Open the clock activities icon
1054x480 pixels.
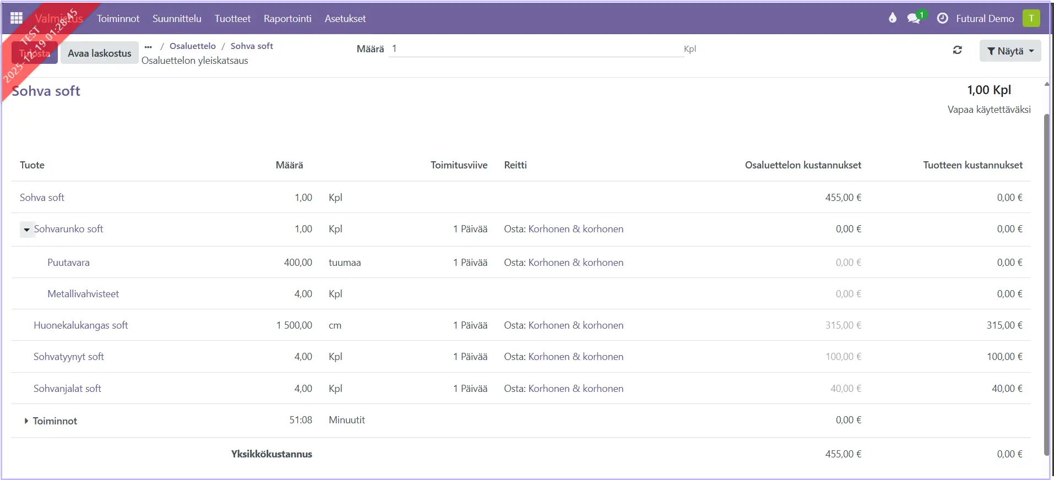[942, 18]
